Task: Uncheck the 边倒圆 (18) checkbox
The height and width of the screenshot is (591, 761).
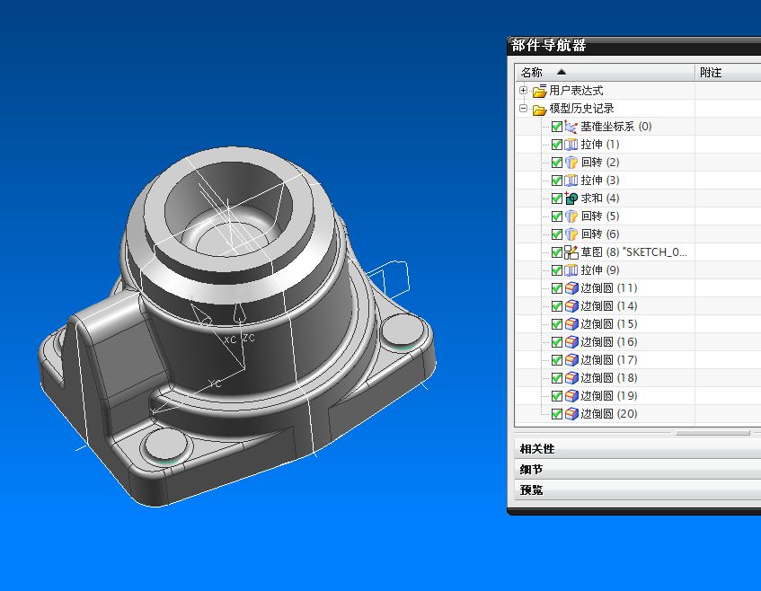Action: [x=557, y=378]
